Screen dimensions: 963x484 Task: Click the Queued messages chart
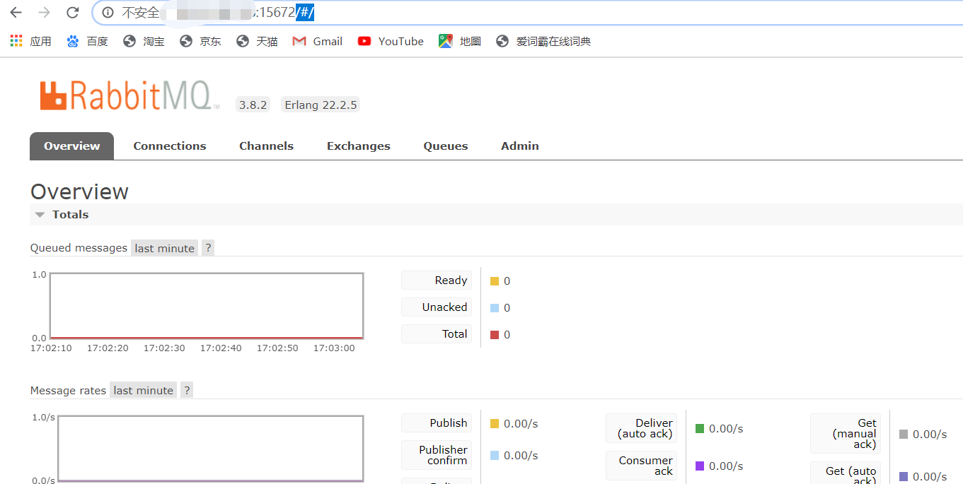pos(207,306)
